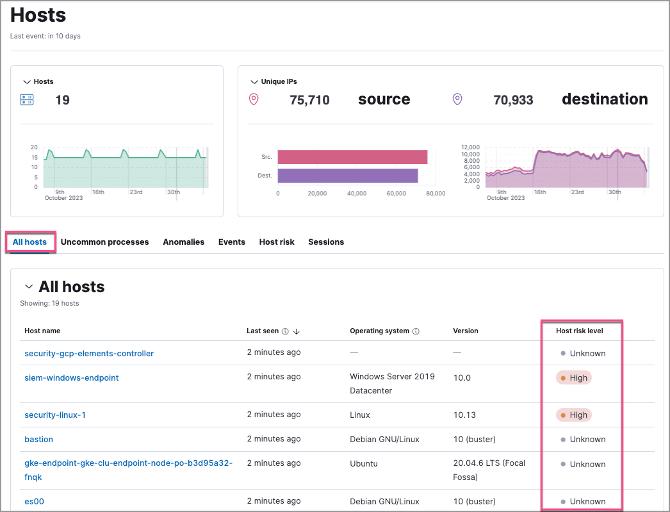Collapse the Unique IPs panel

[253, 81]
